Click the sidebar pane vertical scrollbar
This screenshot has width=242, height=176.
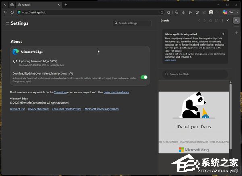click(230, 116)
